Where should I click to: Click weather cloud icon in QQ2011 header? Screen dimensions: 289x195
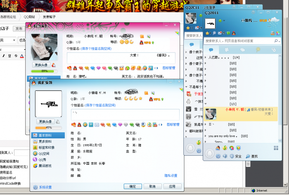coord(274,22)
